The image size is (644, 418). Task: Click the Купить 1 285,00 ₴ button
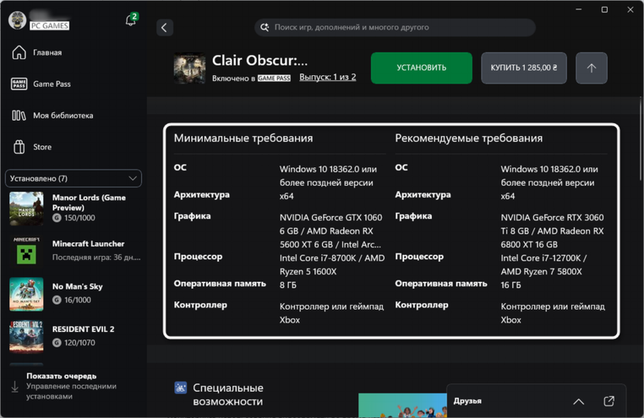pyautogui.click(x=524, y=68)
